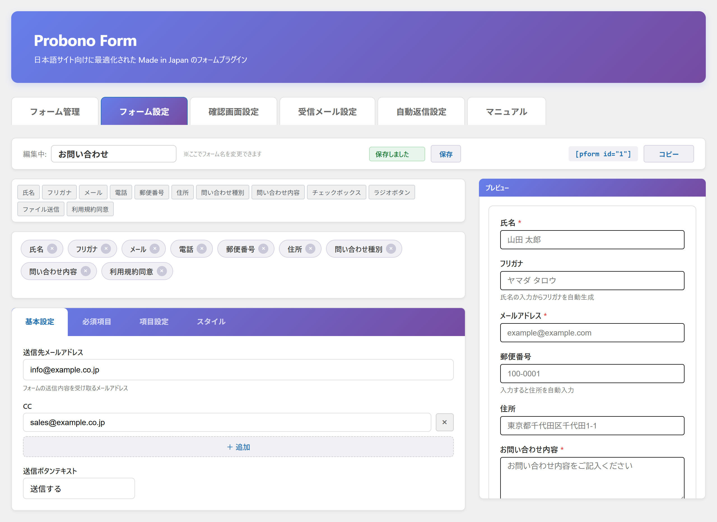Viewport: 717px width, 522px height.
Task: Delete the sales@example.co.jp CC entry
Action: point(444,422)
